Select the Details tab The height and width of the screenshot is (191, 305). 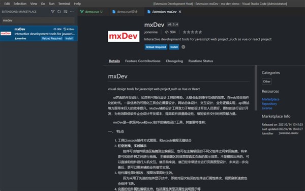[114, 61]
